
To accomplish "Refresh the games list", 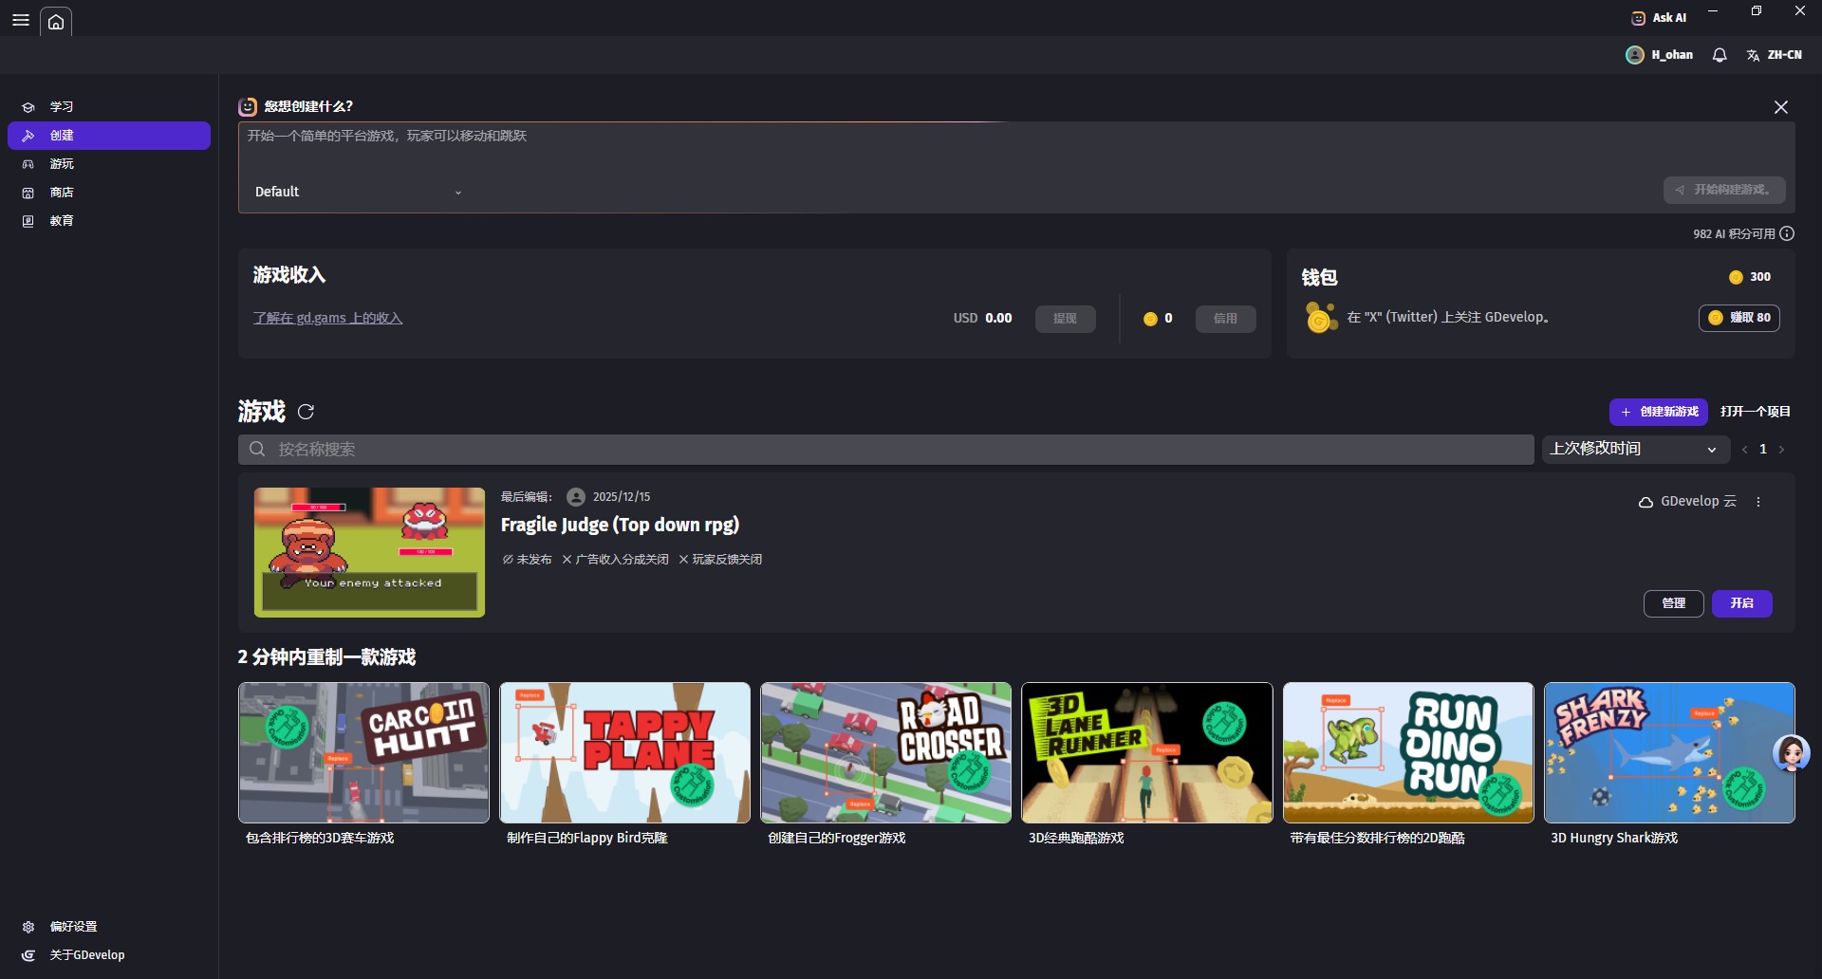I will (x=306, y=412).
